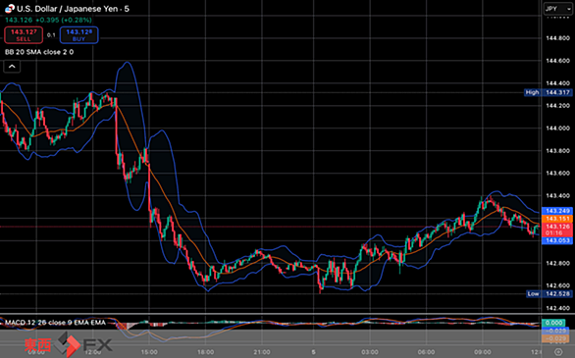575x358 pixels.
Task: Open the JPY currency dropdown
Action: (557, 9)
